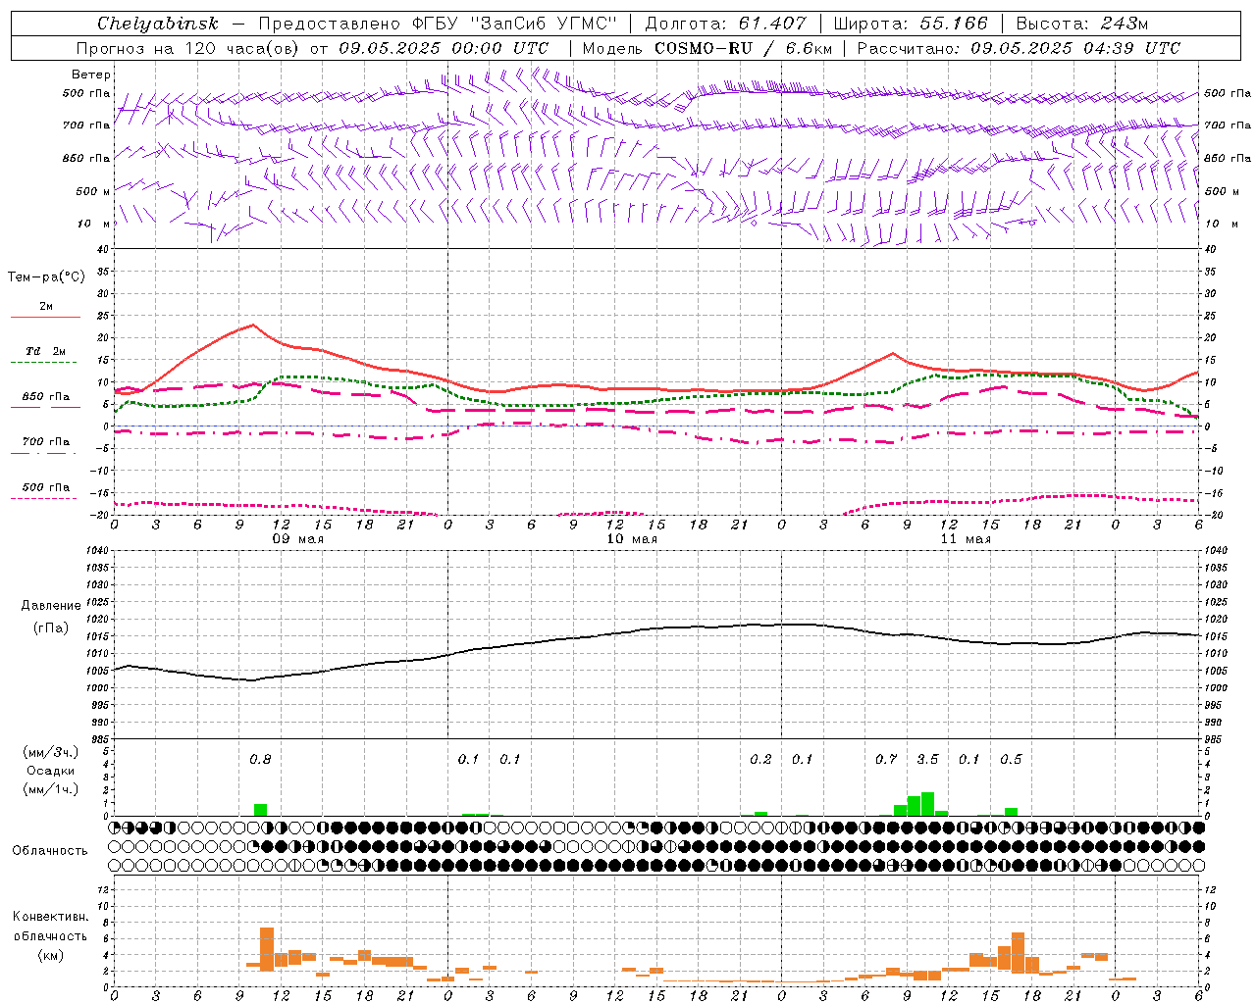This screenshot has height=1004, width=1256.
Task: Click the Модель COSMO-RU / 6.6км label
Action: coord(707,48)
